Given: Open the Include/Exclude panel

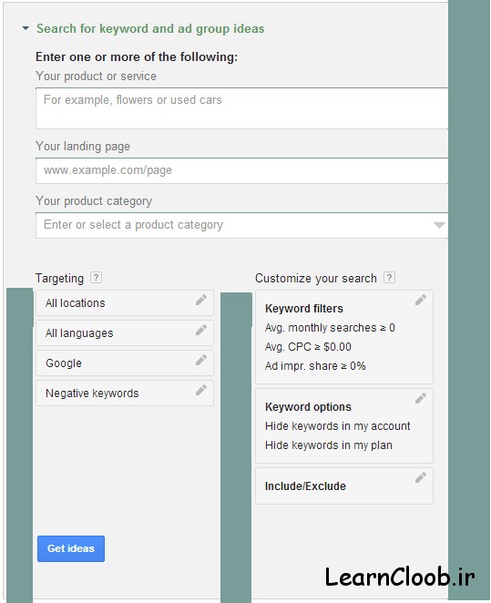Looking at the screenshot, I should [344, 485].
